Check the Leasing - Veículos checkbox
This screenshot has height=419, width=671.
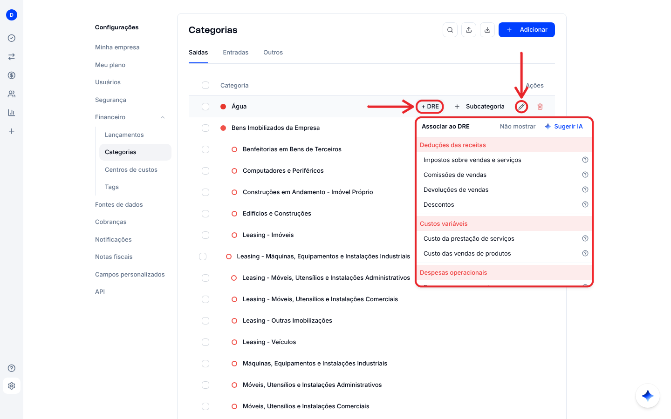click(x=205, y=342)
